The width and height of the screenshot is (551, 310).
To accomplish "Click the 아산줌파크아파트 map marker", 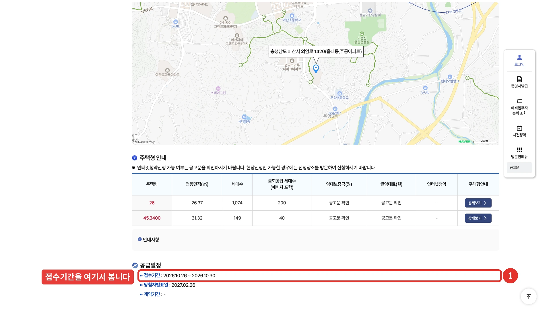I will (x=168, y=70).
